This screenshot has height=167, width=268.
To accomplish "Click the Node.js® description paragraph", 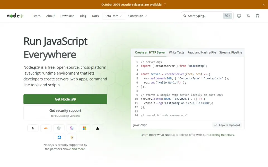I will click(x=65, y=76).
